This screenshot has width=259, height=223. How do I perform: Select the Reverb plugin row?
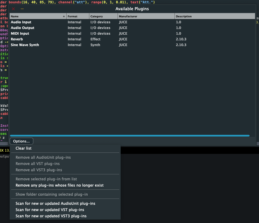132,39
